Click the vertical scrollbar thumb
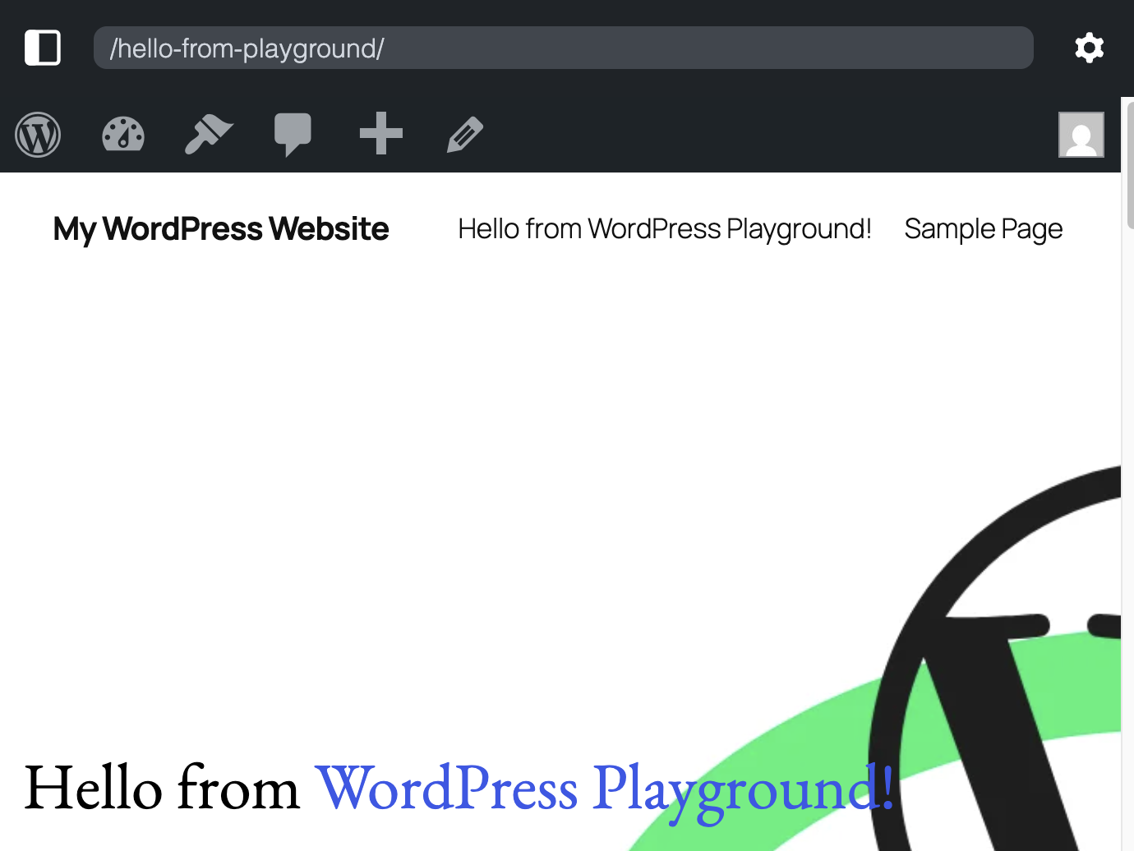Image resolution: width=1134 pixels, height=851 pixels. tap(1129, 164)
